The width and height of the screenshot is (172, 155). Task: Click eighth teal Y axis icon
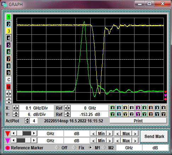(x=157, y=114)
